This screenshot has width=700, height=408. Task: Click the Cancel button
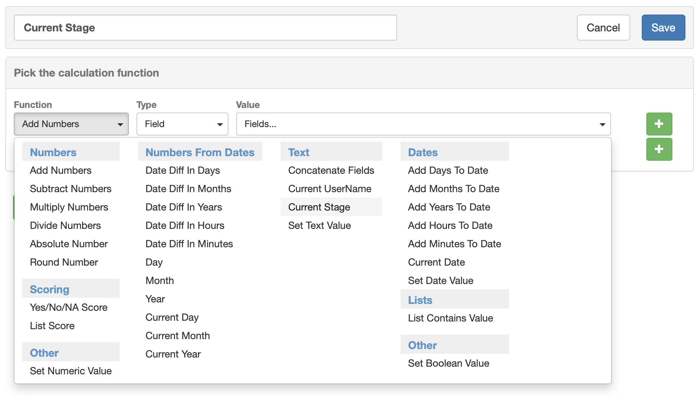click(x=603, y=28)
